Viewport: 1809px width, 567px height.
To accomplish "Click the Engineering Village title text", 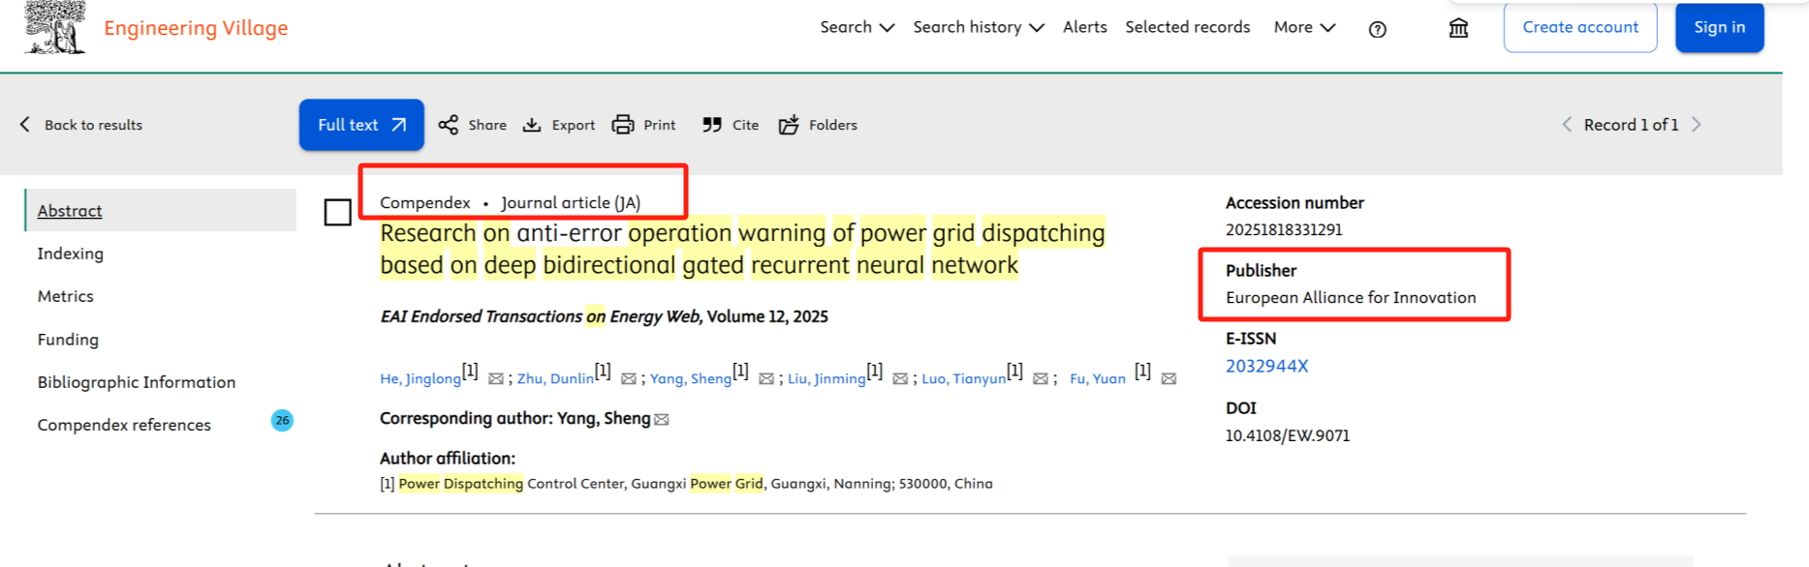I will pyautogui.click(x=196, y=28).
